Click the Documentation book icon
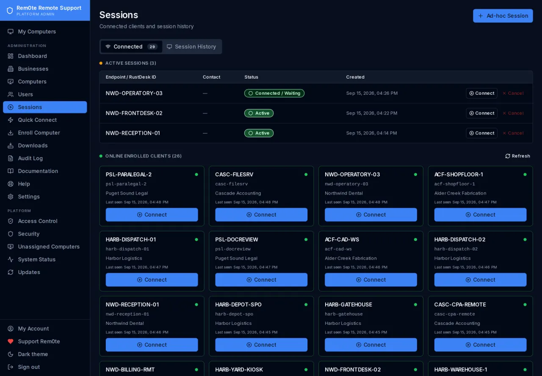This screenshot has height=376, width=542. pos(11,171)
